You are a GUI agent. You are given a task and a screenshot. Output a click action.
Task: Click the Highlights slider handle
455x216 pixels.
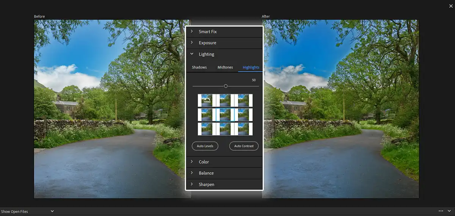[x=226, y=86]
